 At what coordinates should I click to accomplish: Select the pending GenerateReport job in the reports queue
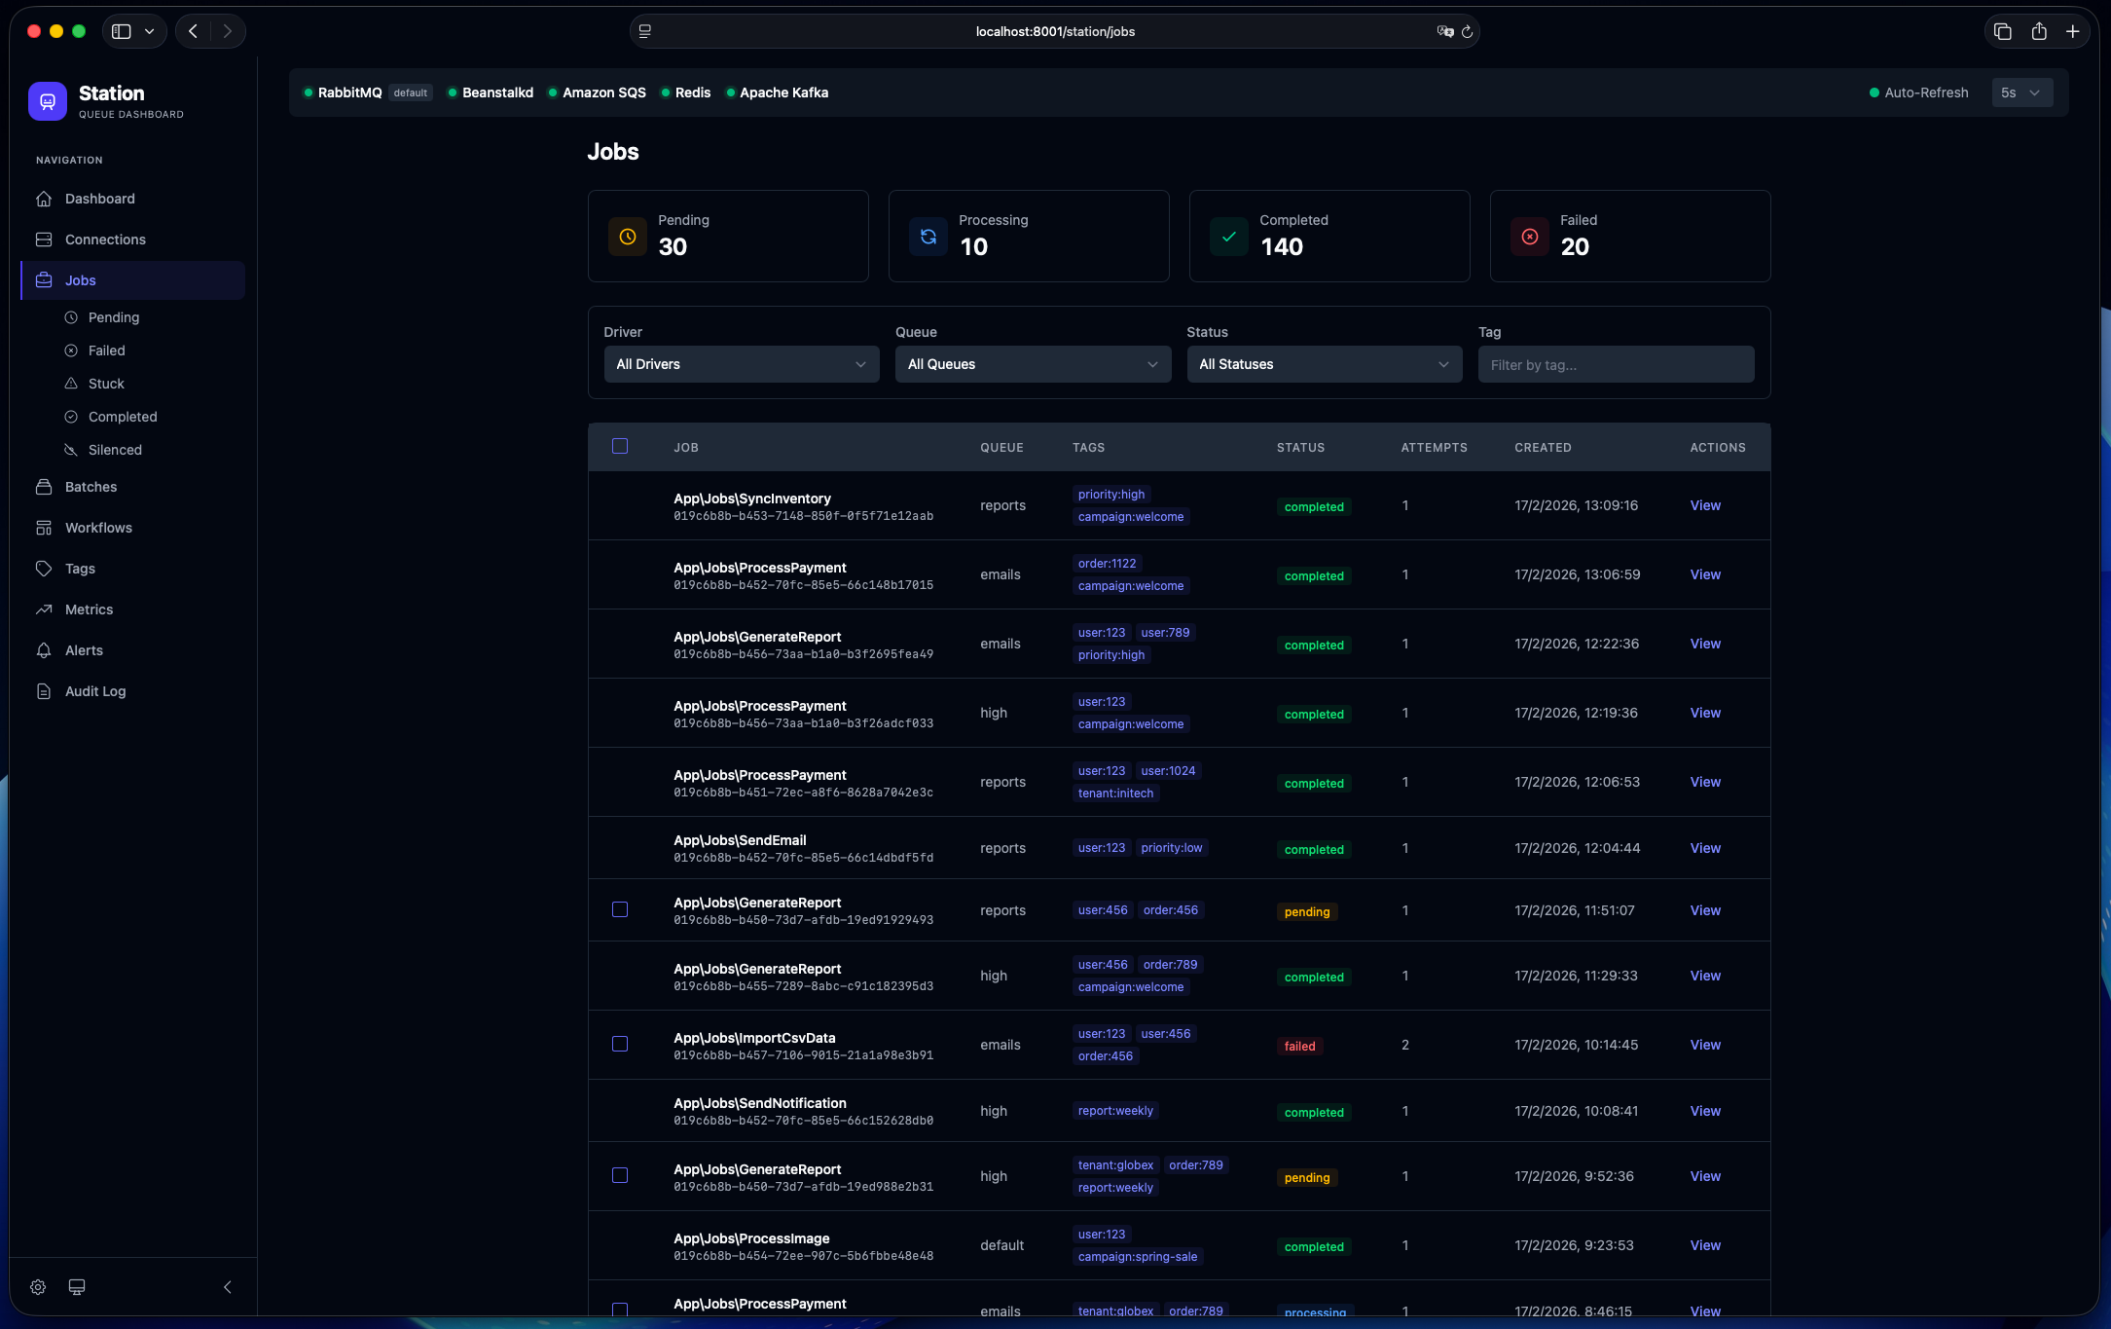point(620,909)
